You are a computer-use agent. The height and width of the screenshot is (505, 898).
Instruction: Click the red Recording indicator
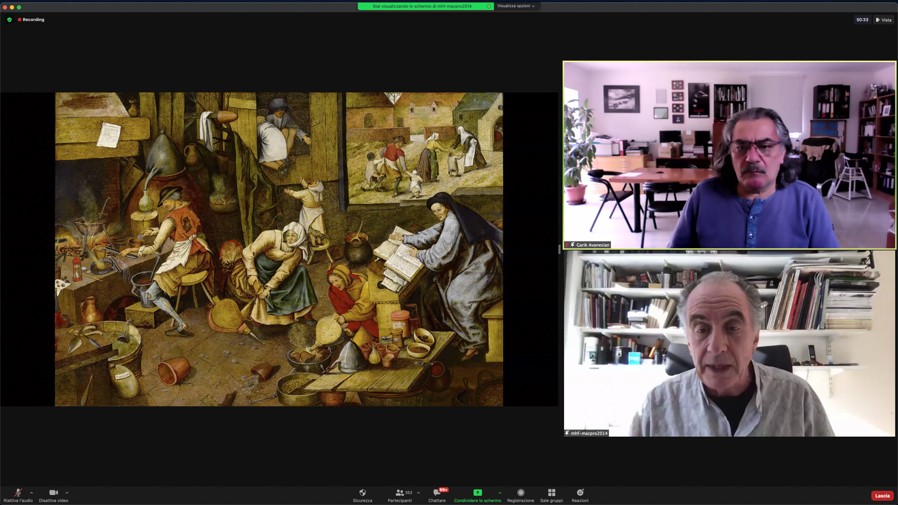click(x=31, y=20)
